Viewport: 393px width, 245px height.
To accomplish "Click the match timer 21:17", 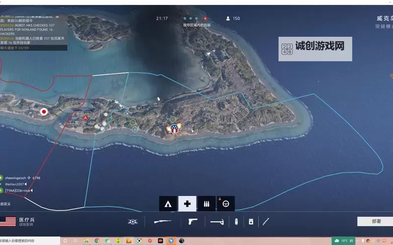I will (x=162, y=19).
